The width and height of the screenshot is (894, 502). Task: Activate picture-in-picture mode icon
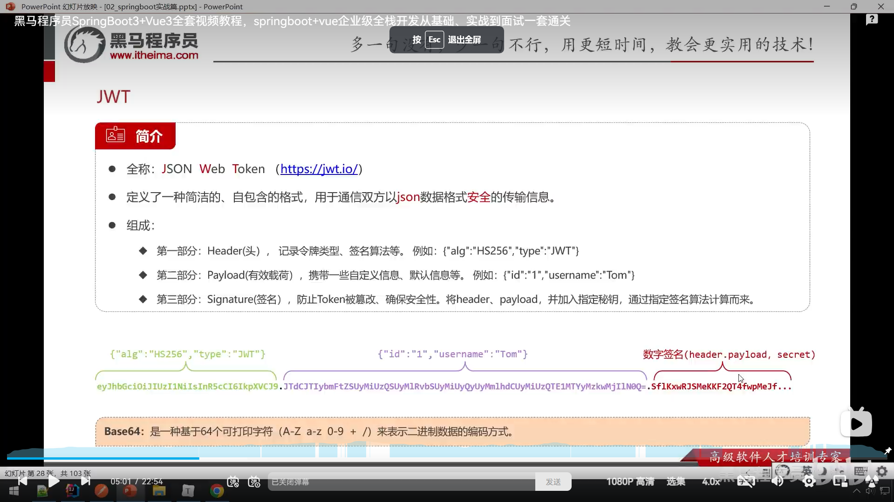(x=840, y=481)
